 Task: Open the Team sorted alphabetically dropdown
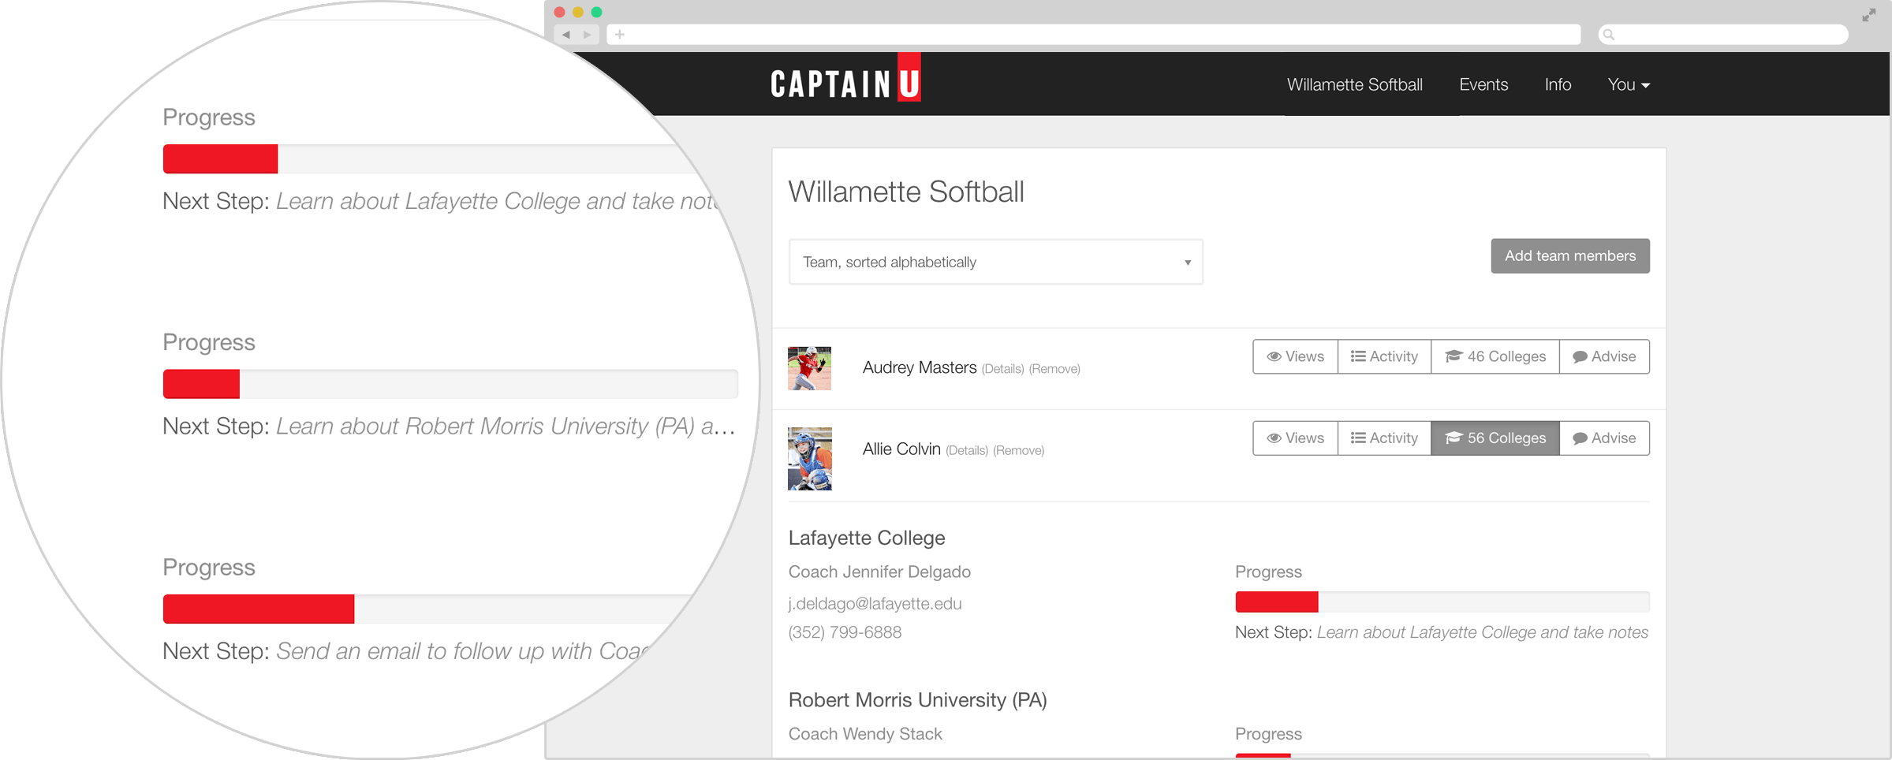pyautogui.click(x=995, y=262)
